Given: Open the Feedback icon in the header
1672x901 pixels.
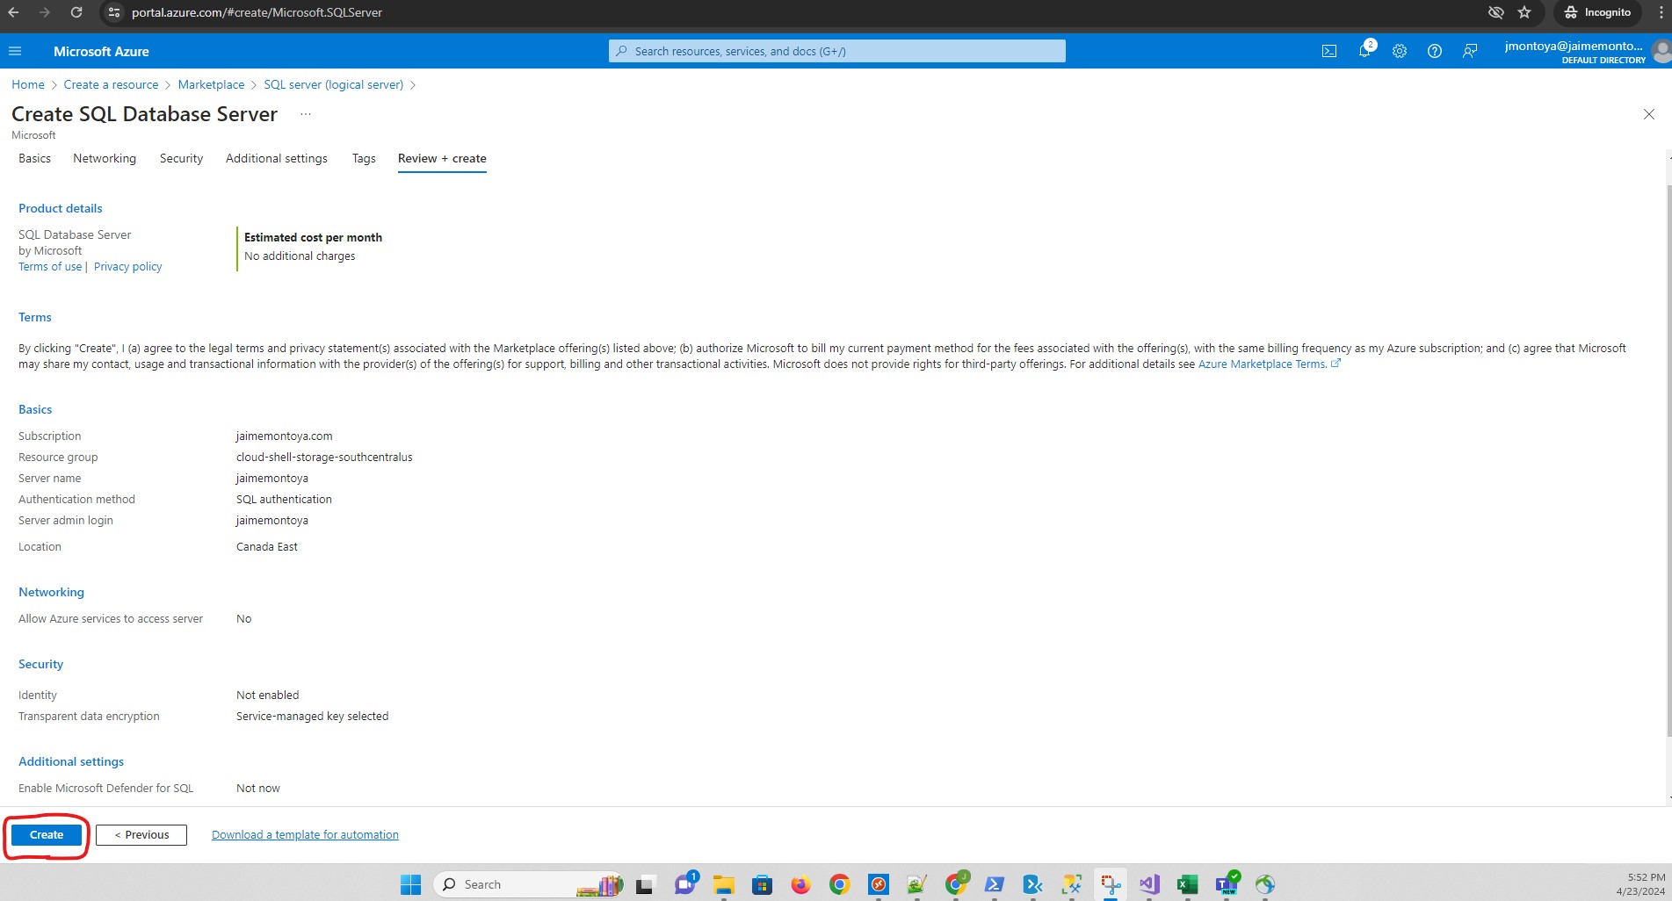Looking at the screenshot, I should pos(1470,51).
